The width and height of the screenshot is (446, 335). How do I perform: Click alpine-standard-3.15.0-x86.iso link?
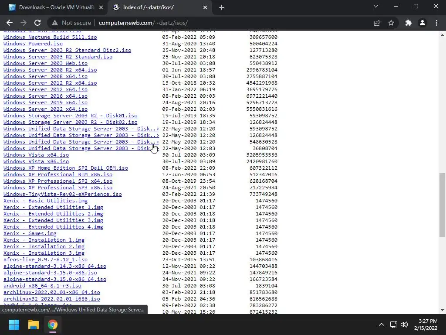(50, 273)
